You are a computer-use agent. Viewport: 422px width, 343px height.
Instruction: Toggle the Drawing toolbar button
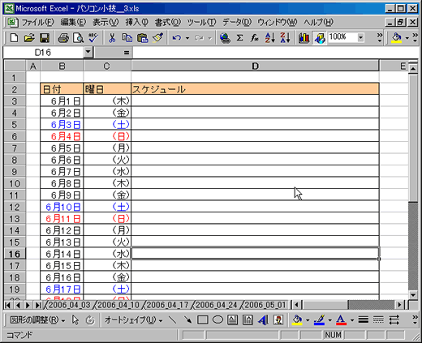[320, 38]
